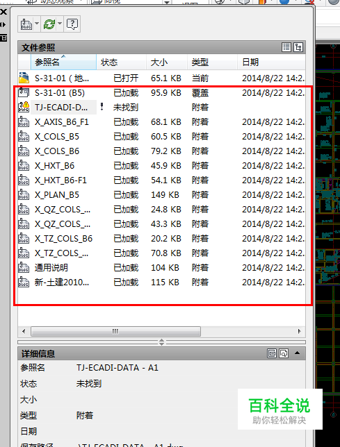
Task: Click the 95.9 KB size cell
Action: (x=166, y=92)
